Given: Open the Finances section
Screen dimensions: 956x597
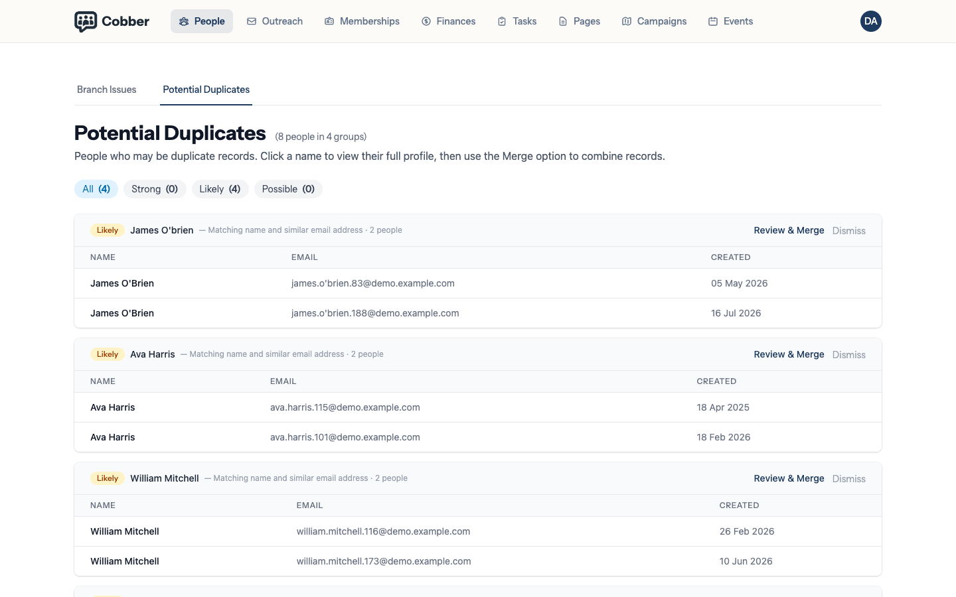Looking at the screenshot, I should click(x=449, y=21).
